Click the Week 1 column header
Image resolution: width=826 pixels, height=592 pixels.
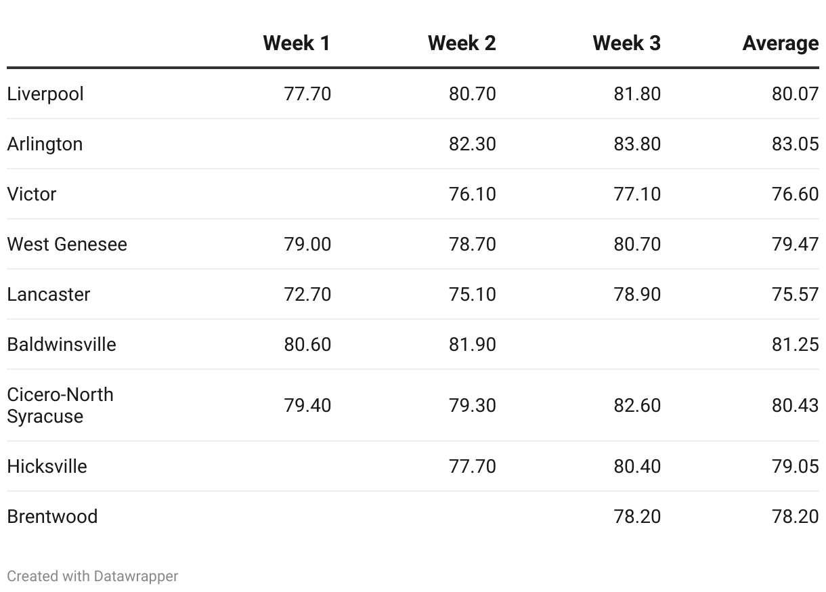coord(297,43)
